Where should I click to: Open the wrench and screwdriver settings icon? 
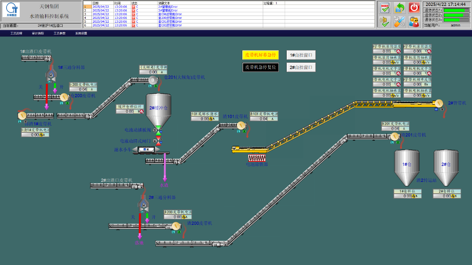click(x=399, y=22)
